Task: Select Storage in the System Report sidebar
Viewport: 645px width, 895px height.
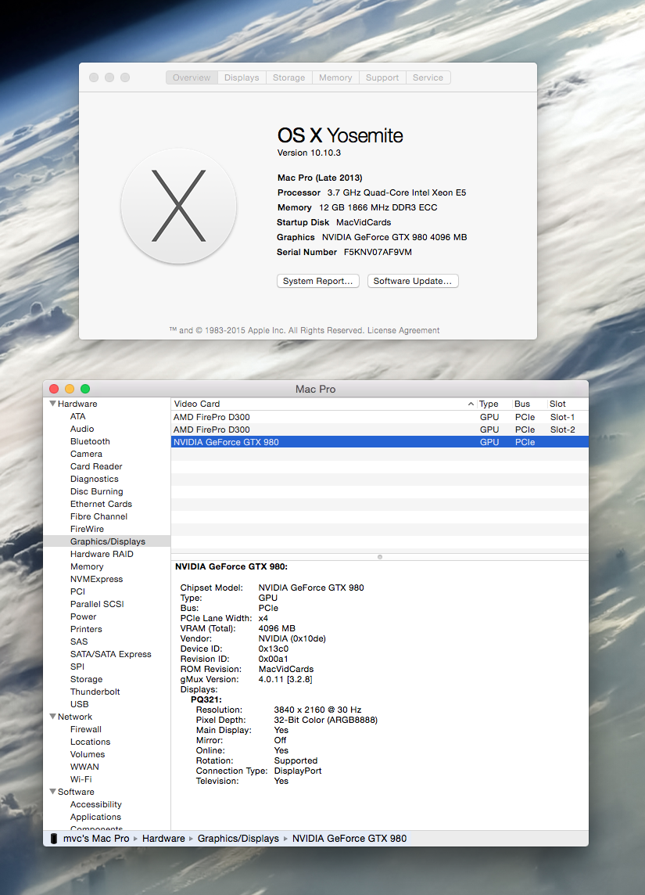Action: point(87,679)
